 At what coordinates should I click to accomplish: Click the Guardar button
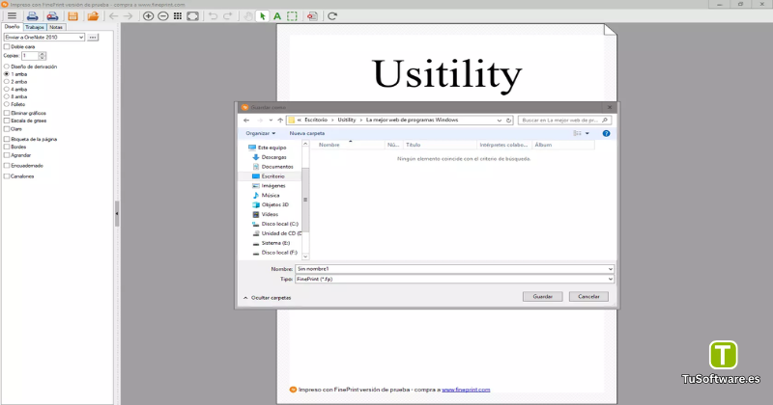(x=542, y=297)
